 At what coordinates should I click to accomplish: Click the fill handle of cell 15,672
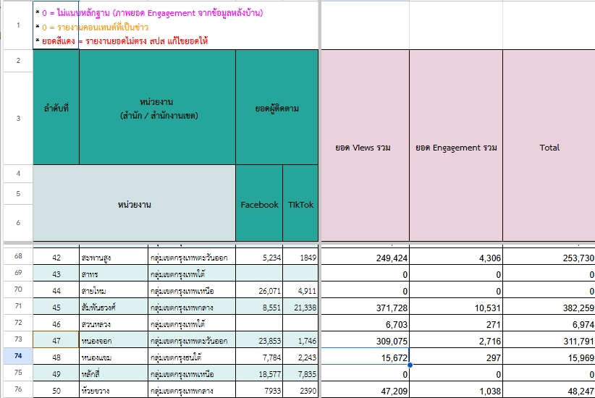pyautogui.click(x=410, y=364)
